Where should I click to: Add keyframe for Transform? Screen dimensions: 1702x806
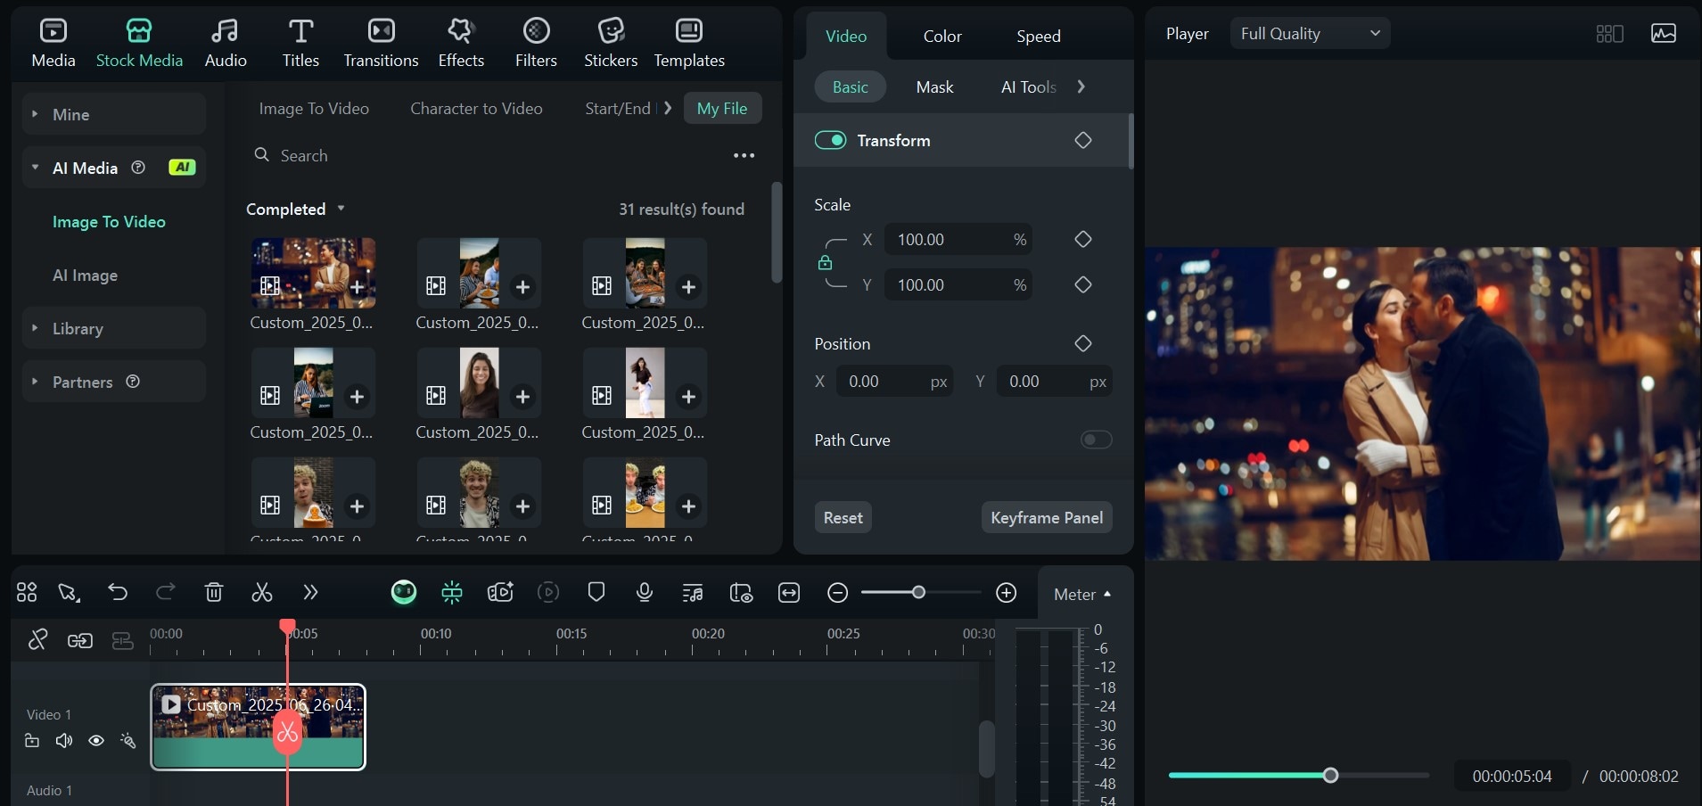click(1083, 140)
